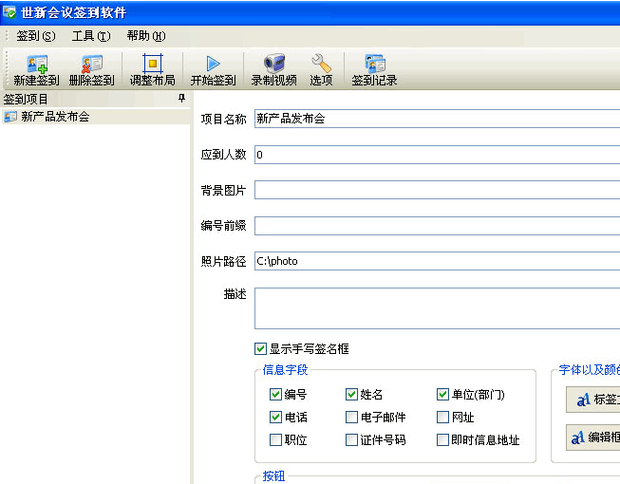Click the 标签 font button
620x484 pixels.
pos(593,400)
